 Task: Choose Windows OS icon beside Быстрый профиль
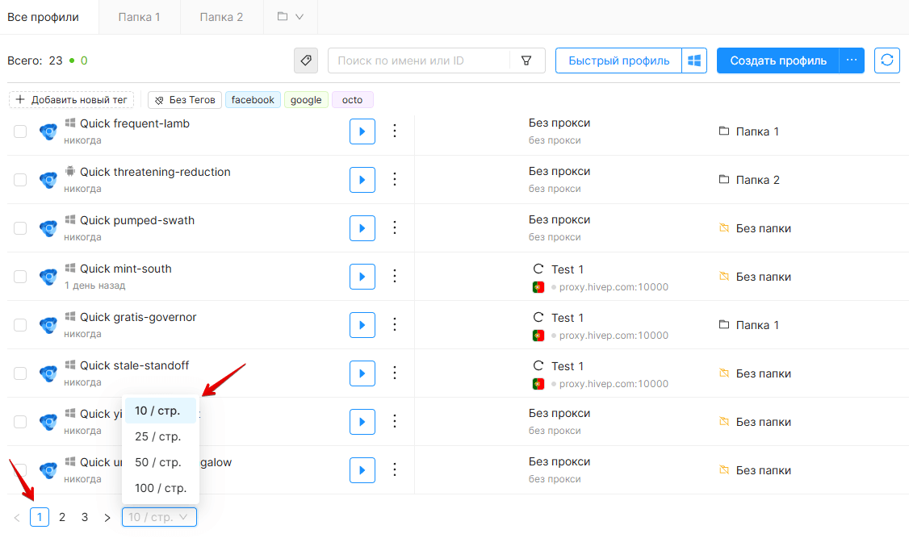click(694, 60)
